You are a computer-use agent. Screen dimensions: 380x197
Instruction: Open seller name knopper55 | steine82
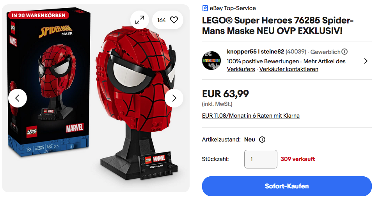point(255,52)
